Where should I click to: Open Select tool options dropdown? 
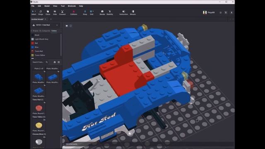pos(35,11)
